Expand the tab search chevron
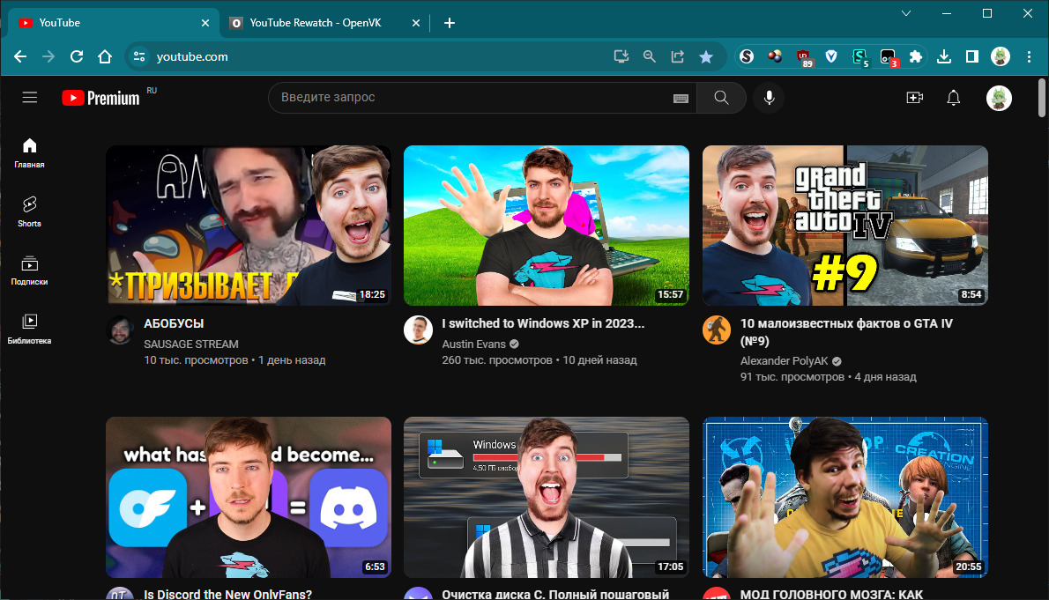 906,13
